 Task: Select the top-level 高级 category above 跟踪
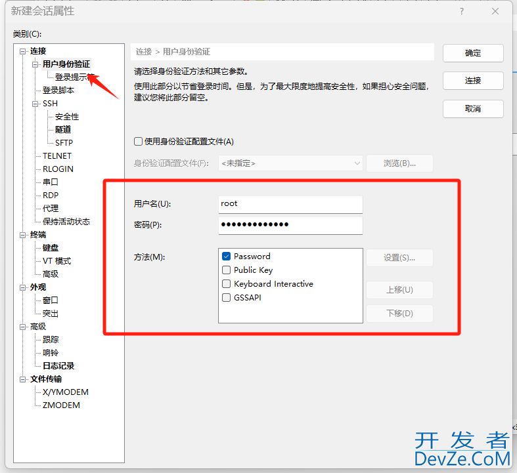38,327
